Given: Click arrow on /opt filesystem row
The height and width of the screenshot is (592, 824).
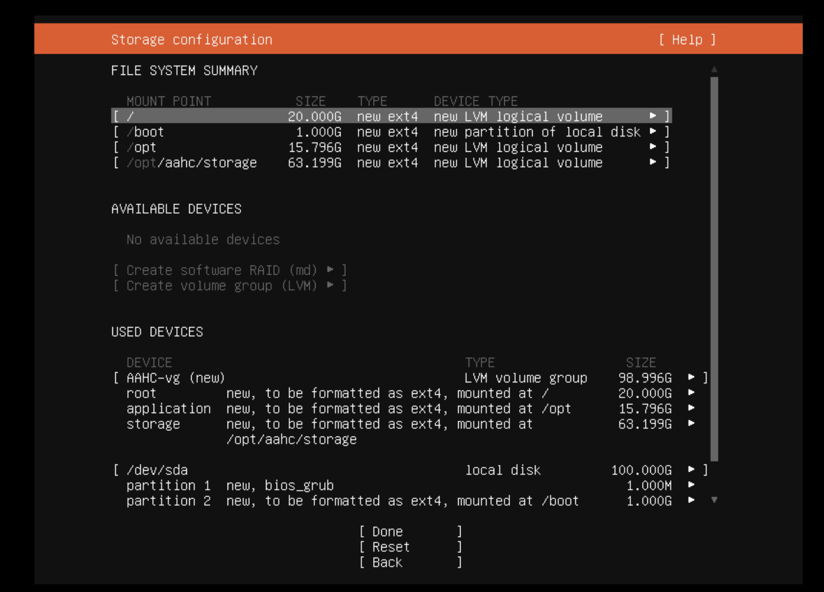Looking at the screenshot, I should coord(653,147).
